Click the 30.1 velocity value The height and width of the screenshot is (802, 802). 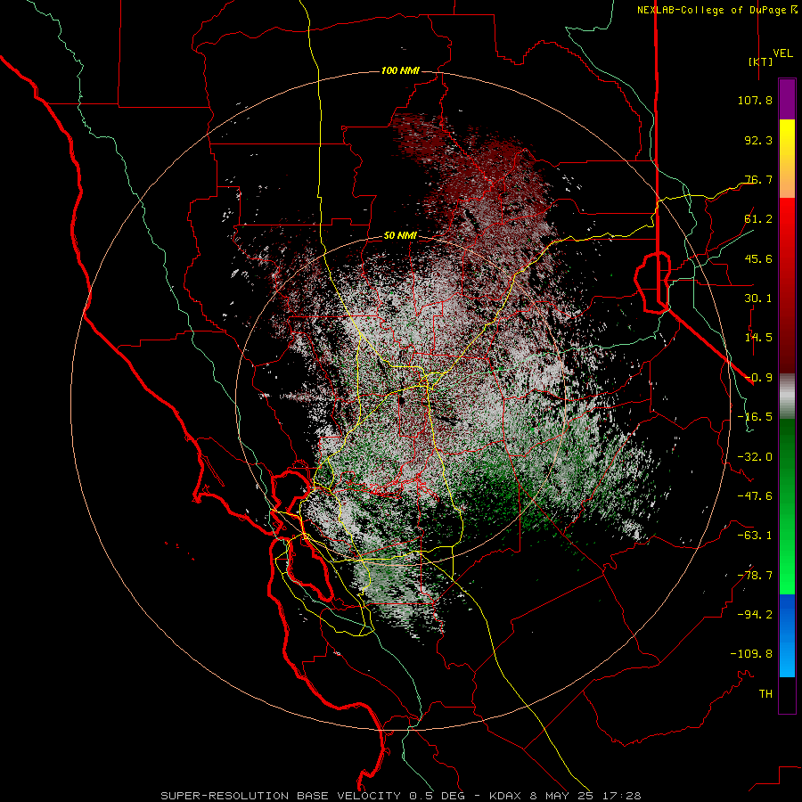[x=758, y=299]
